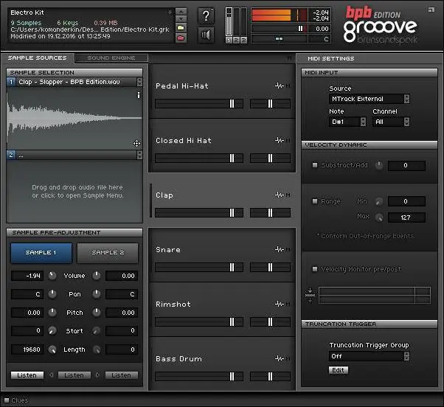444x407 pixels.
Task: Click the Sample 1 volume field -1.94
Action: [x=27, y=276]
